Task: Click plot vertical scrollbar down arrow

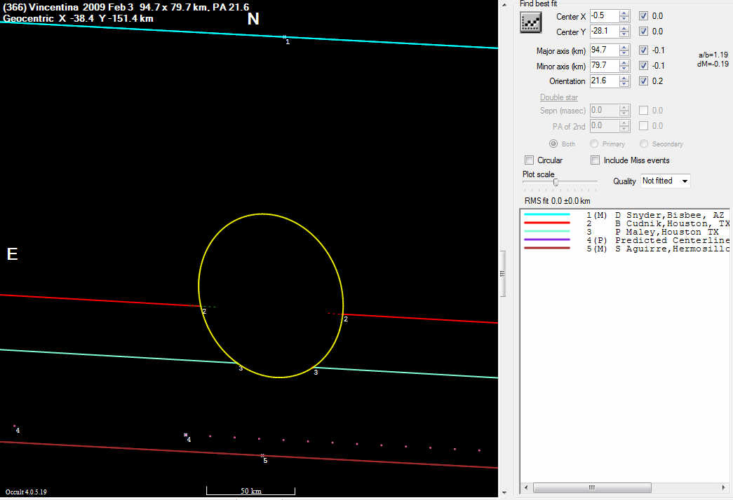Action: pos(504,492)
